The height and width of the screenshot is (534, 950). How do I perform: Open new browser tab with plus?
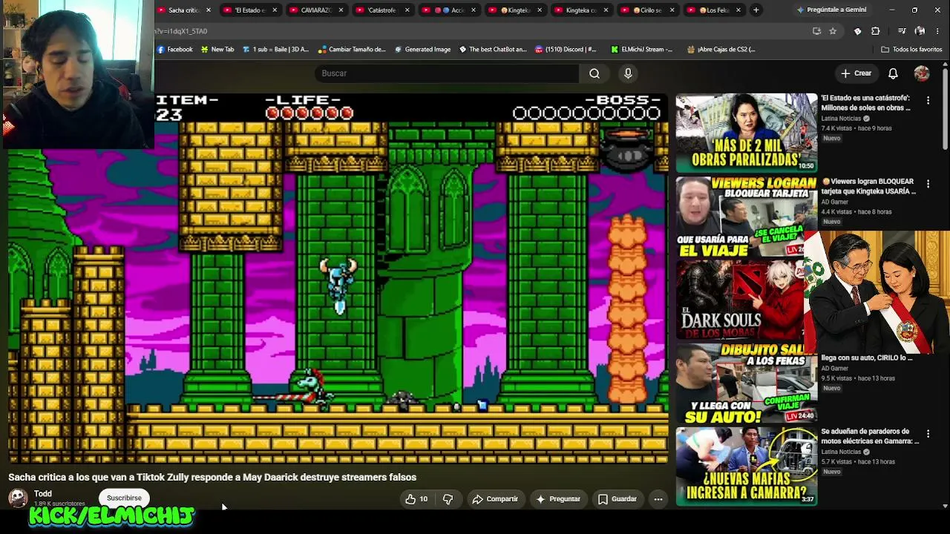pyautogui.click(x=756, y=10)
